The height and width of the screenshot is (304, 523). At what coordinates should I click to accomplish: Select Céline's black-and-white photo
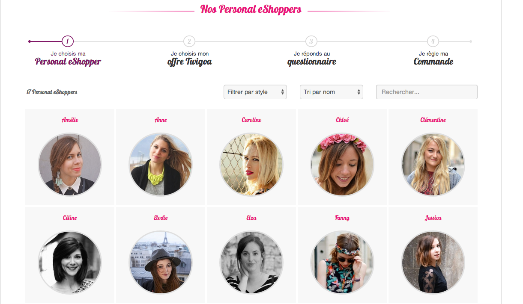coord(70,263)
